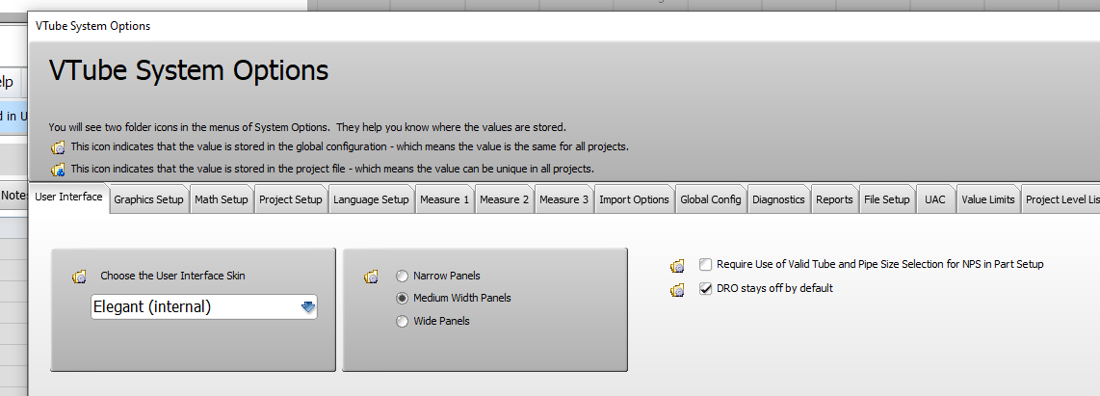Go to Measure 3 tab
The width and height of the screenshot is (1100, 396).
(564, 199)
